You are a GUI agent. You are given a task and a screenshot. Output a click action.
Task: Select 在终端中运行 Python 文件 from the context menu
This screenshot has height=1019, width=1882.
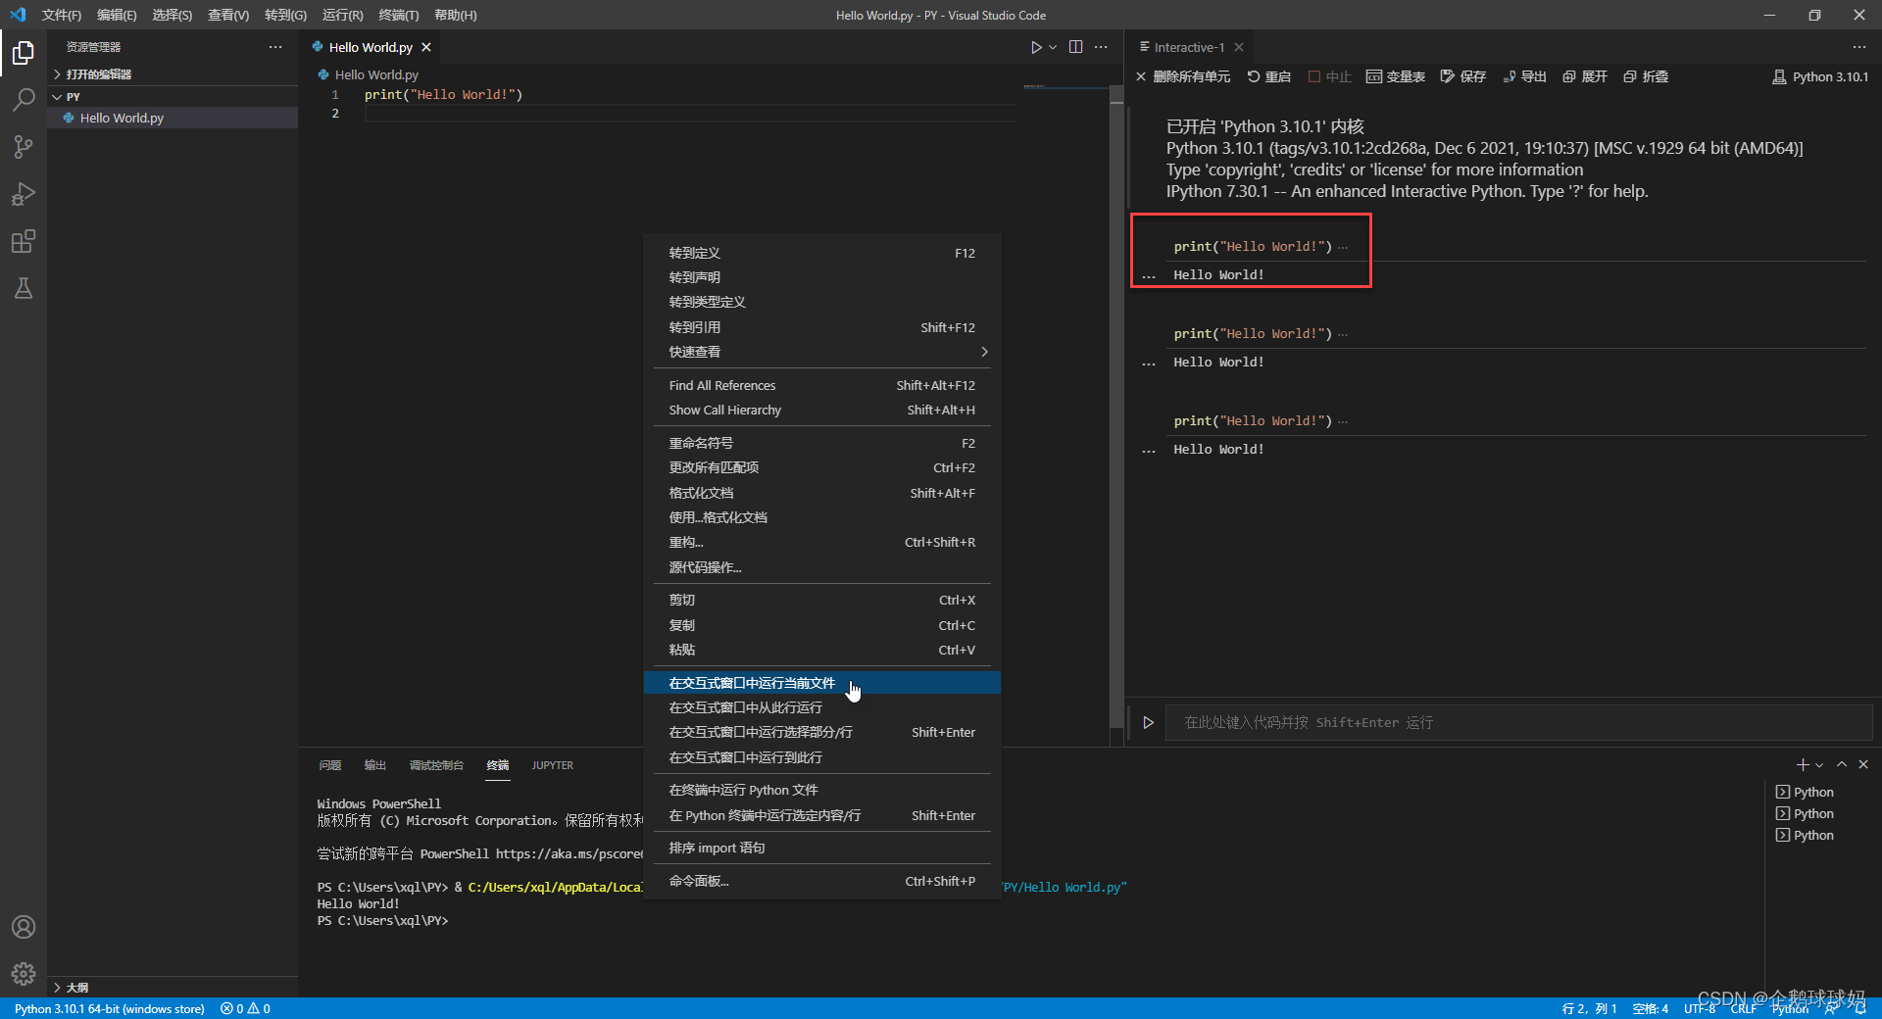click(x=742, y=789)
